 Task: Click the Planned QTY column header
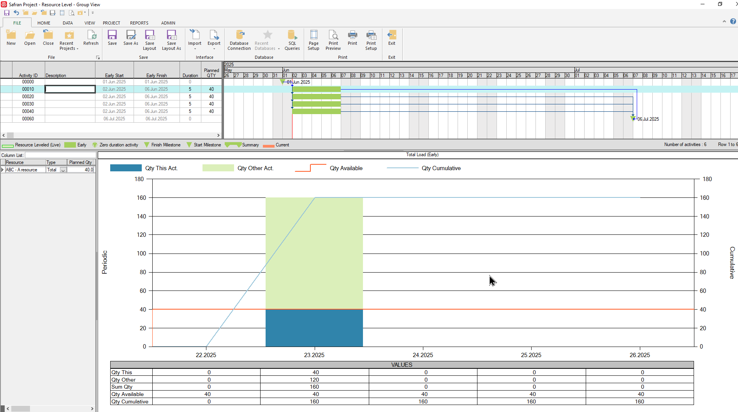[211, 70]
